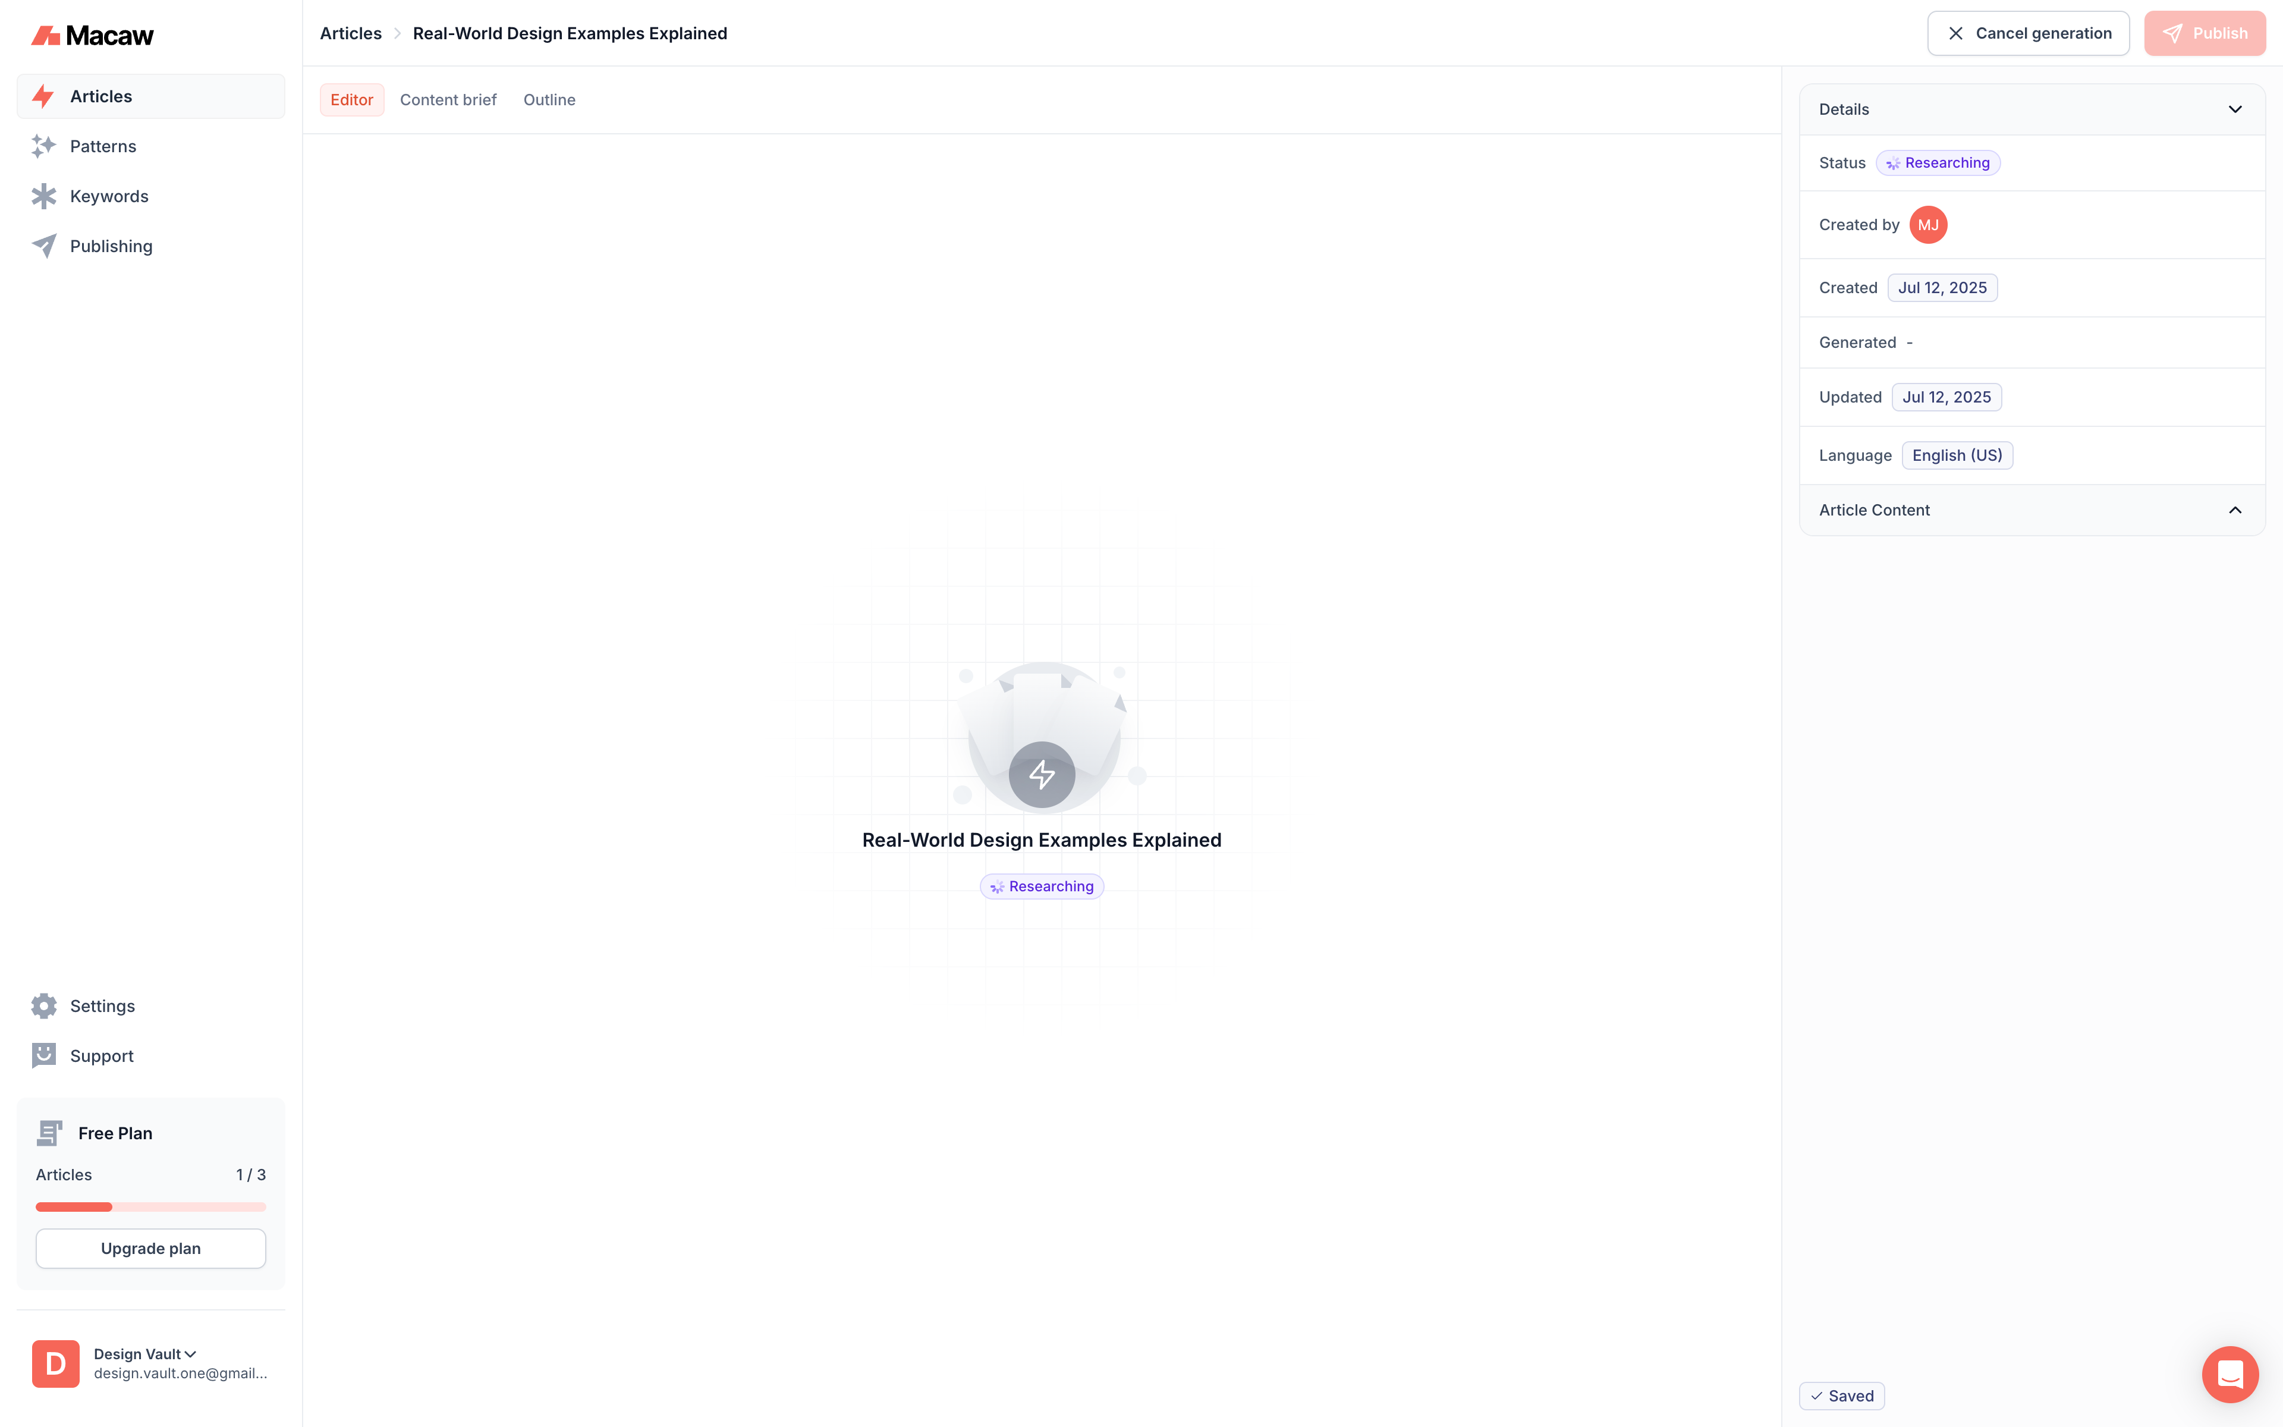Switch to the Outline tab
The width and height of the screenshot is (2283, 1427).
click(x=549, y=100)
